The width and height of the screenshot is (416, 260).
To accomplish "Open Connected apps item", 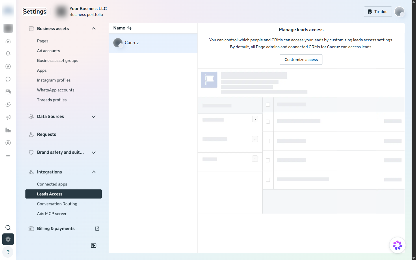I will pyautogui.click(x=52, y=184).
